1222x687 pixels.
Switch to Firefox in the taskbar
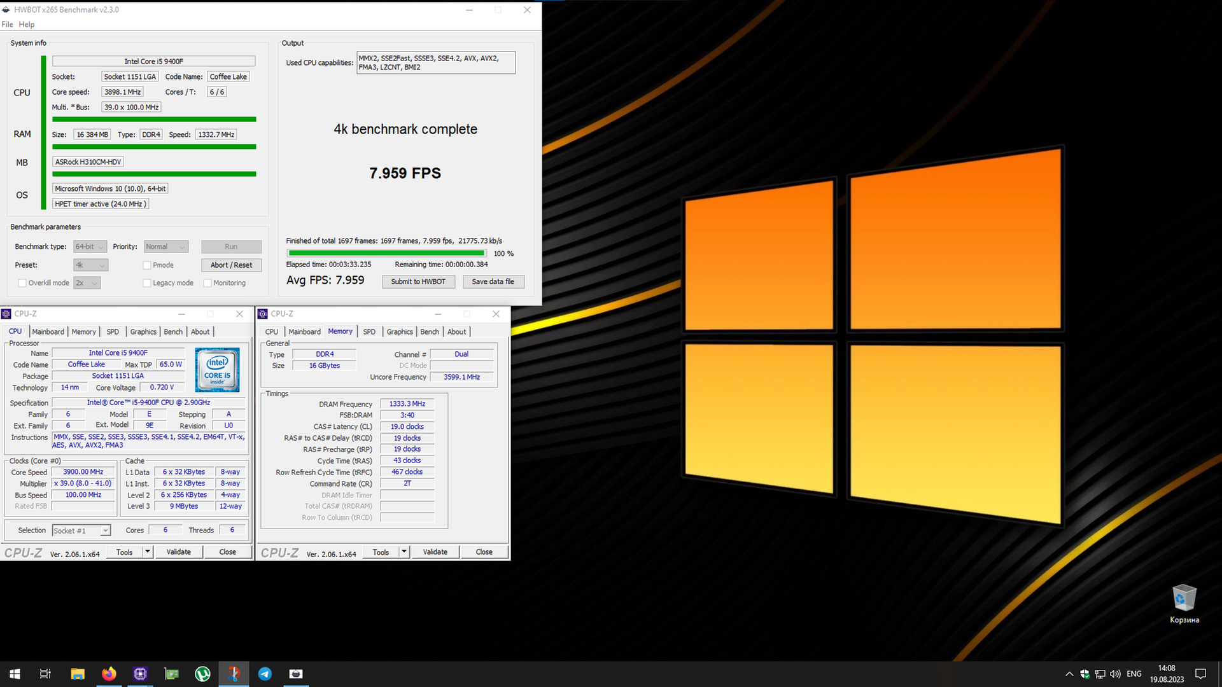(x=109, y=674)
